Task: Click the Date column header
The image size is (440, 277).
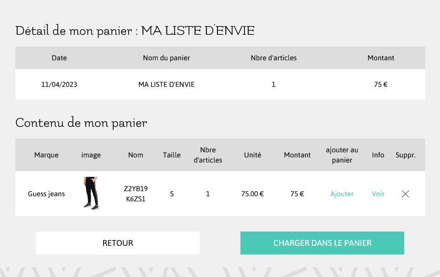Action: point(59,58)
